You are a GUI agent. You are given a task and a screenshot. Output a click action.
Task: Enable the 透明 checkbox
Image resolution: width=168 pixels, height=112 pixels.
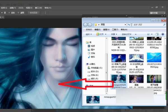(18, 13)
